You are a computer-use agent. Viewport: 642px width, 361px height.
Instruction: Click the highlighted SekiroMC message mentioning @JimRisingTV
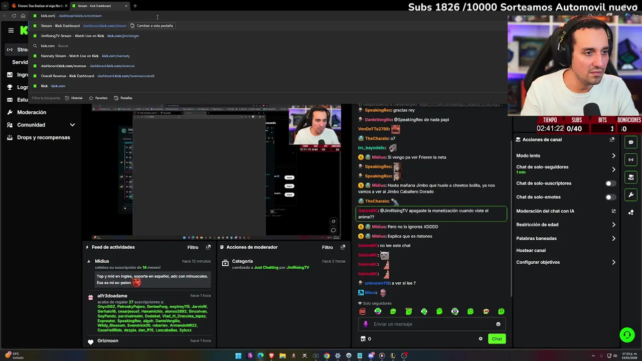tap(431, 214)
